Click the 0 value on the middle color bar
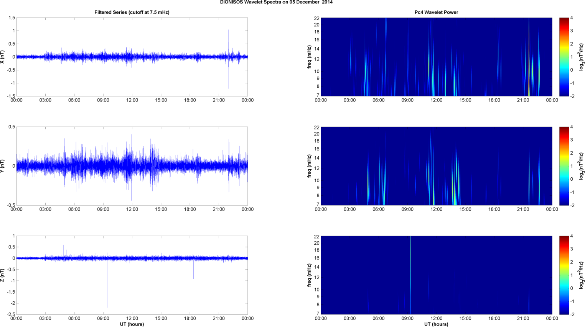This screenshot has width=585, height=327. click(572, 179)
